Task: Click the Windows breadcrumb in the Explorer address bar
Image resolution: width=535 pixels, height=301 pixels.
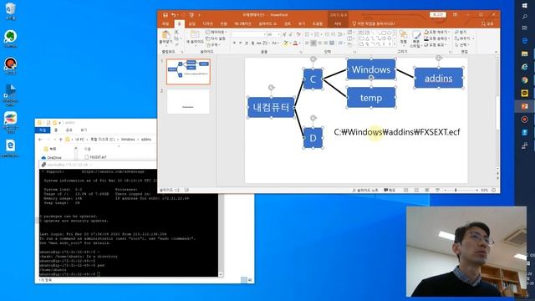Action: (128, 140)
